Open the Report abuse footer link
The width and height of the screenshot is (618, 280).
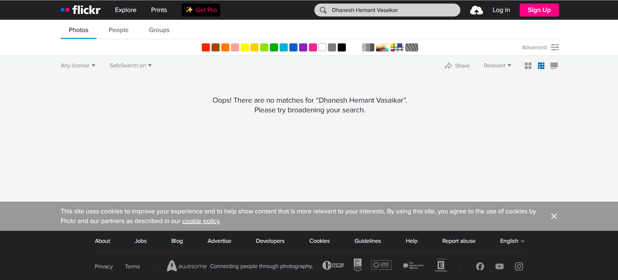(x=459, y=241)
